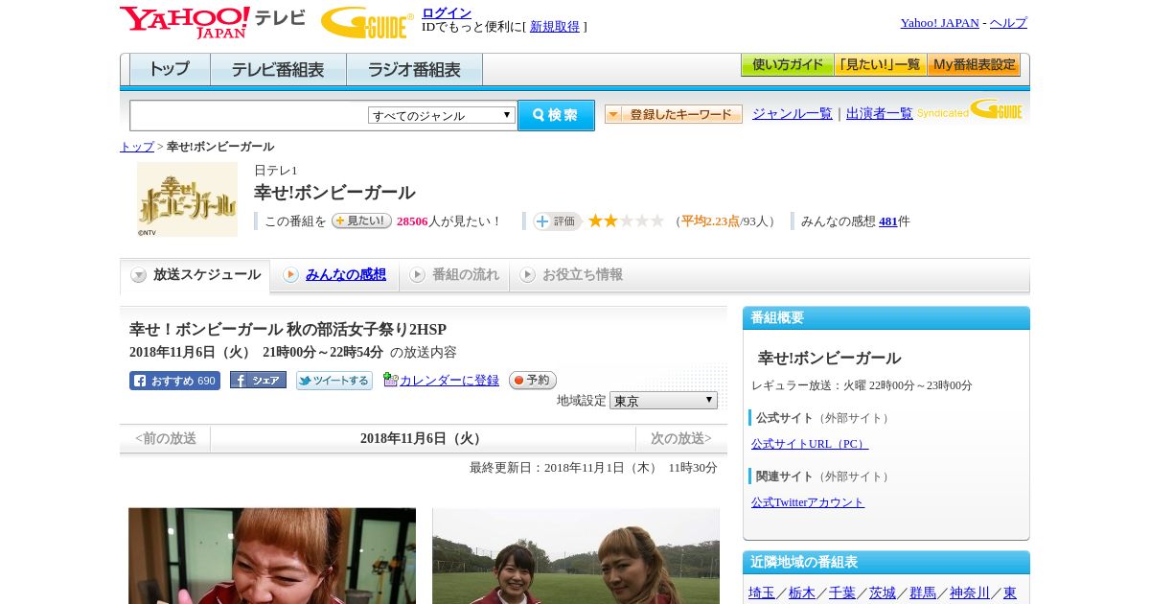
Task: Click the ツイートする Twitter button
Action: coord(334,381)
